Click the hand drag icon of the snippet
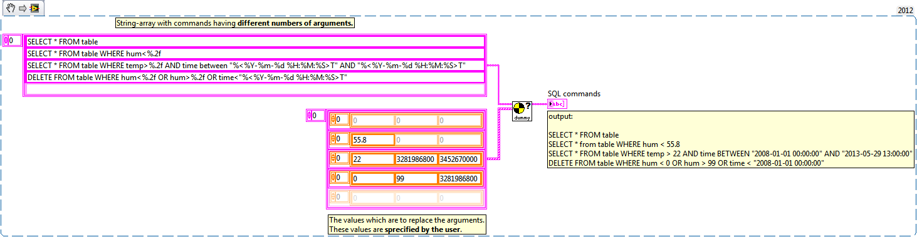This screenshot has width=917, height=237. pos(10,8)
